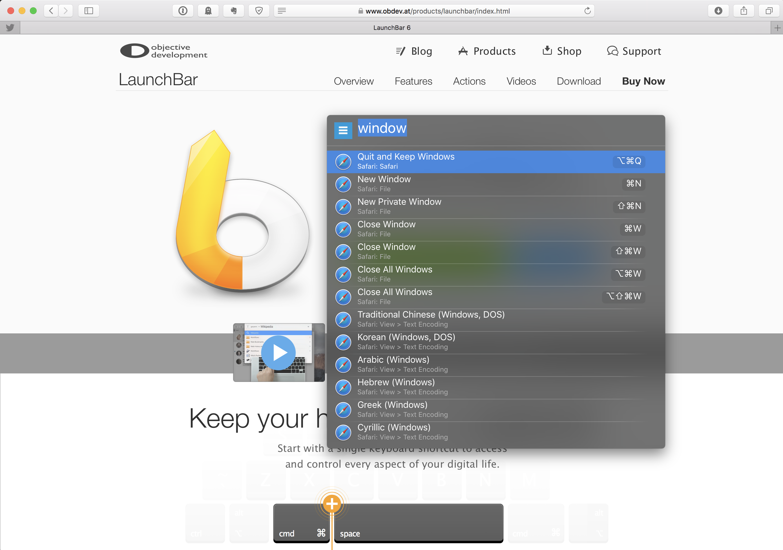Toggle Reader view icon in address bar
The height and width of the screenshot is (550, 783).
[282, 11]
